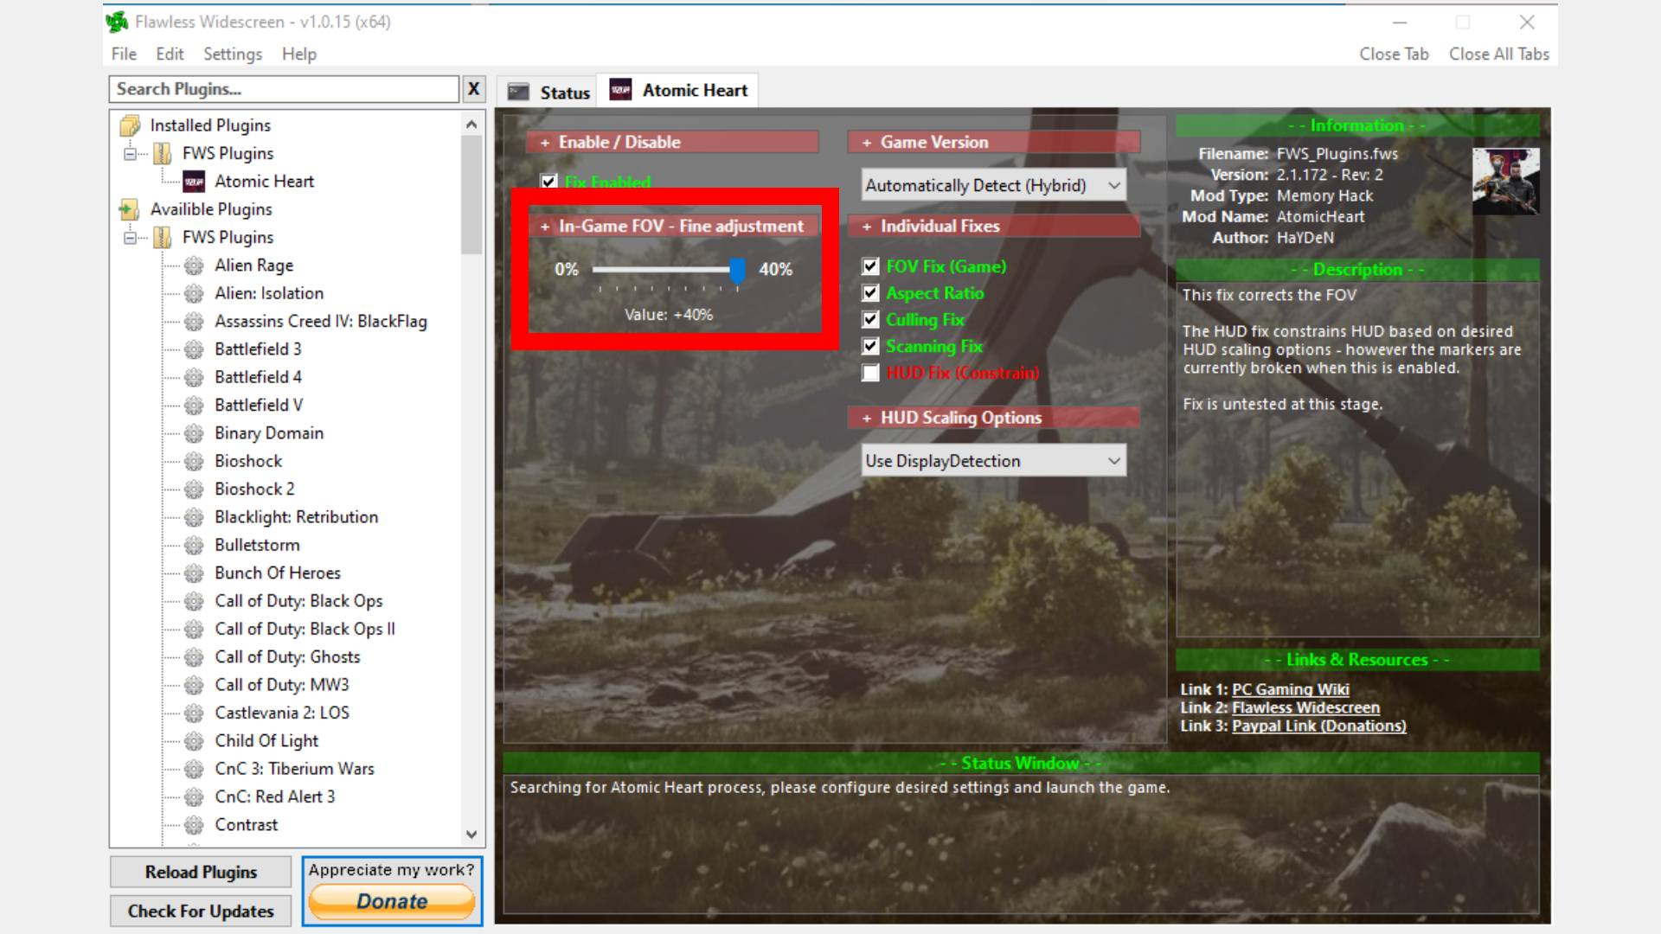Drag the In-Game FOV fine adjustment slider

(736, 269)
